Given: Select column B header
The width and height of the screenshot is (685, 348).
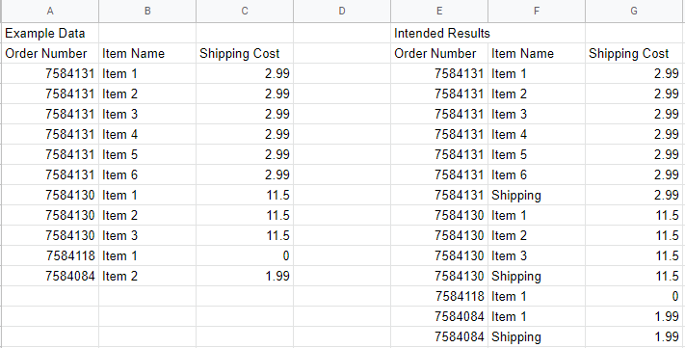Looking at the screenshot, I should 147,11.
